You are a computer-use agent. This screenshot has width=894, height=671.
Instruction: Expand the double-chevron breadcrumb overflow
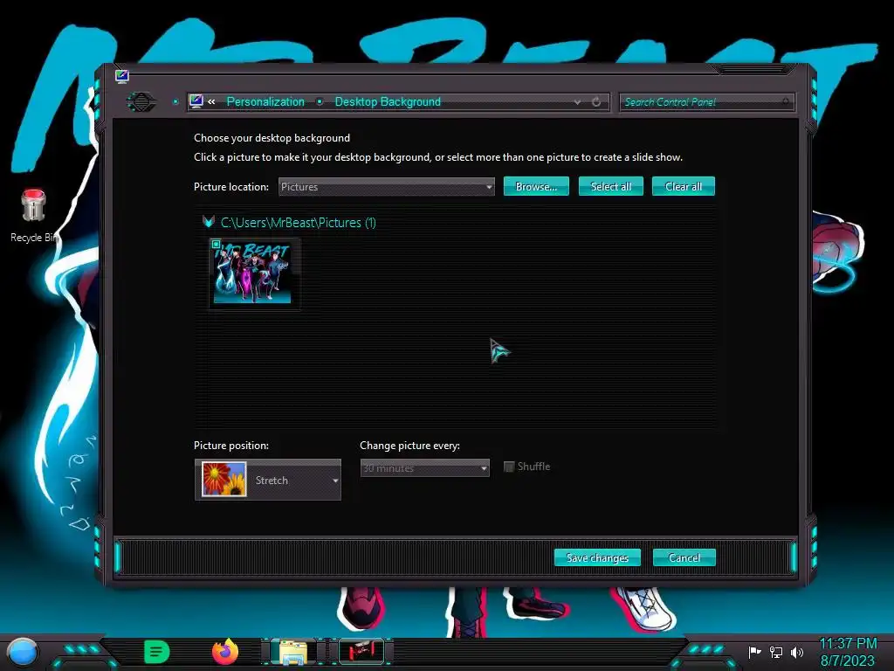[x=211, y=101]
